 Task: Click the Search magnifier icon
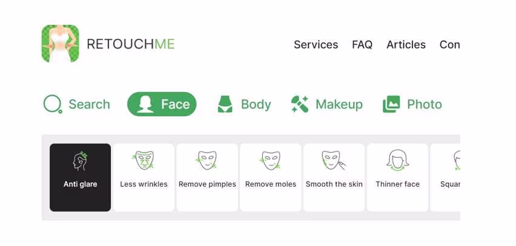tap(53, 104)
